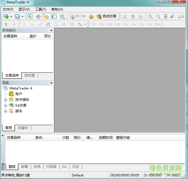Switch to the 邮箱 tab

[x=25, y=167]
